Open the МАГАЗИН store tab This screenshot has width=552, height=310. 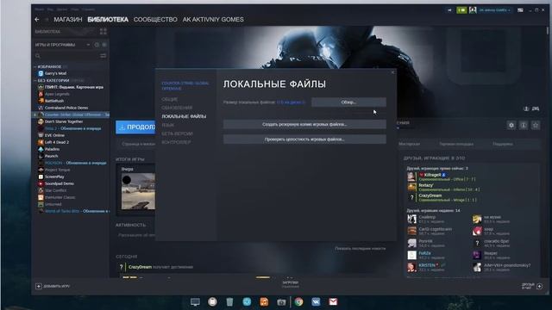(x=68, y=20)
